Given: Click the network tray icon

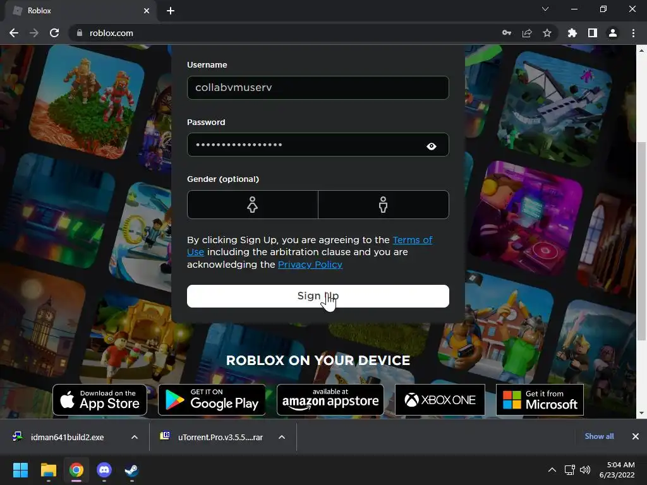Looking at the screenshot, I should coord(570,470).
